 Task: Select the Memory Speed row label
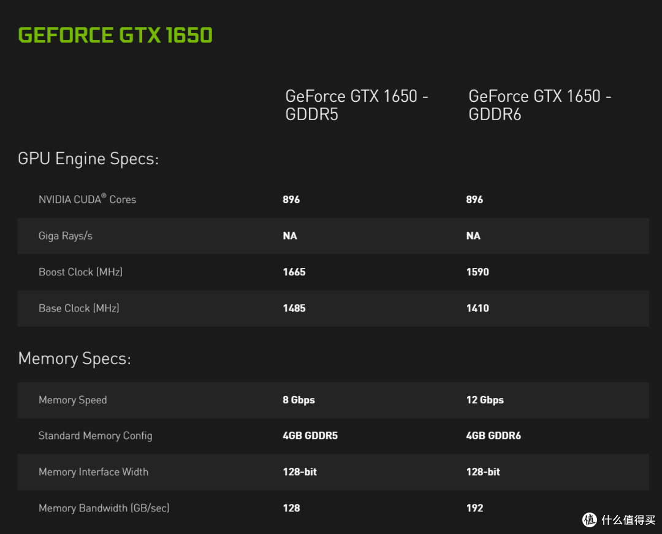click(72, 400)
